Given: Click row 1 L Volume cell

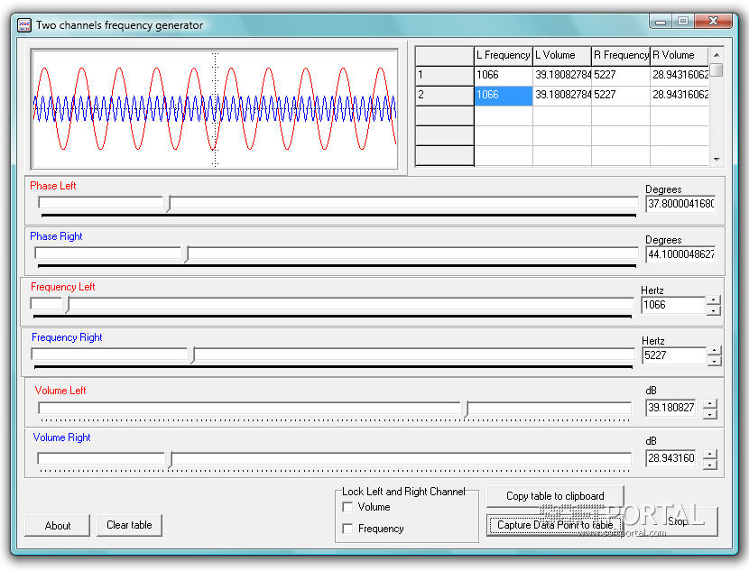Looking at the screenshot, I should (x=561, y=76).
